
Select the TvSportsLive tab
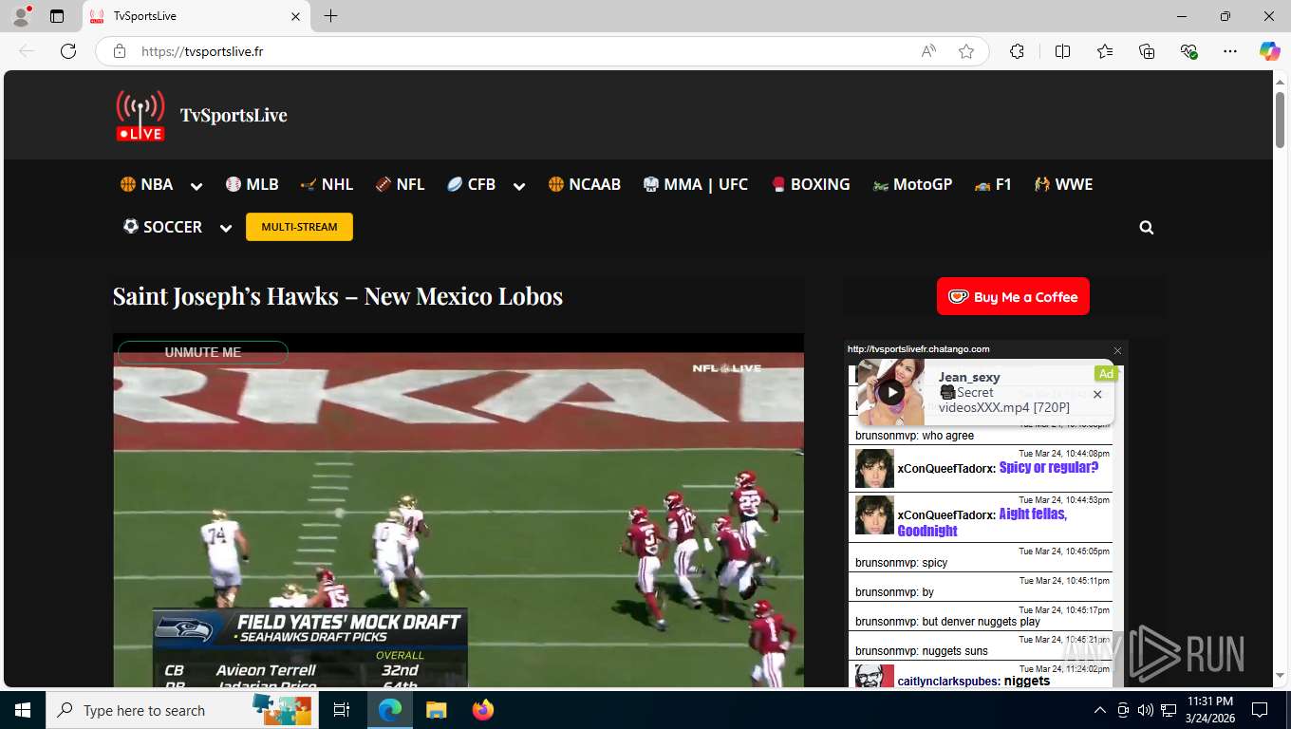click(x=196, y=16)
